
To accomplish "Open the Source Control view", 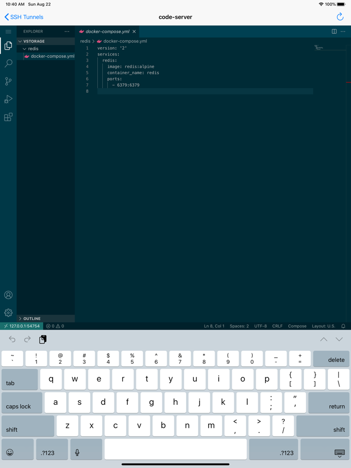I will pos(9,81).
